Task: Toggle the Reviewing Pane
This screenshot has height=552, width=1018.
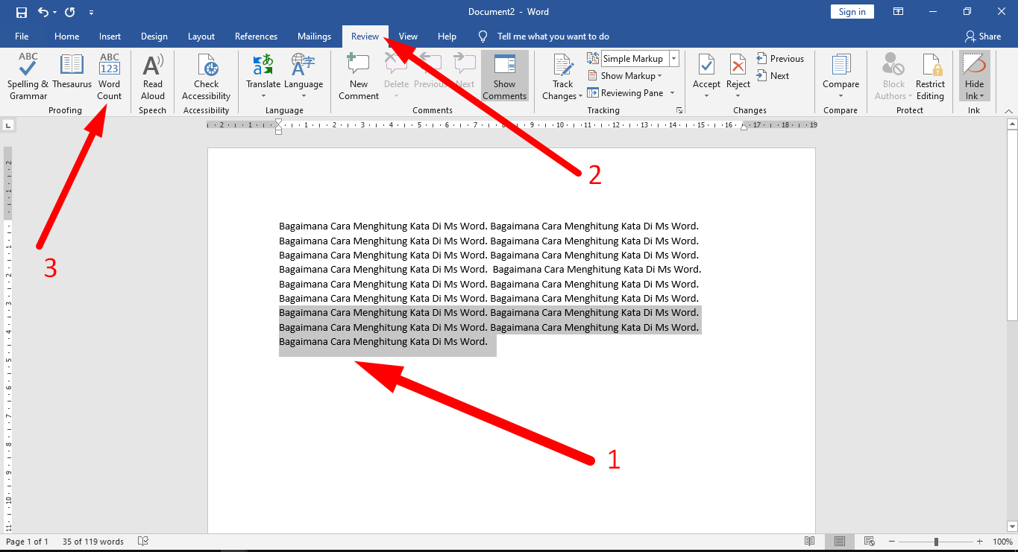Action: pyautogui.click(x=626, y=93)
